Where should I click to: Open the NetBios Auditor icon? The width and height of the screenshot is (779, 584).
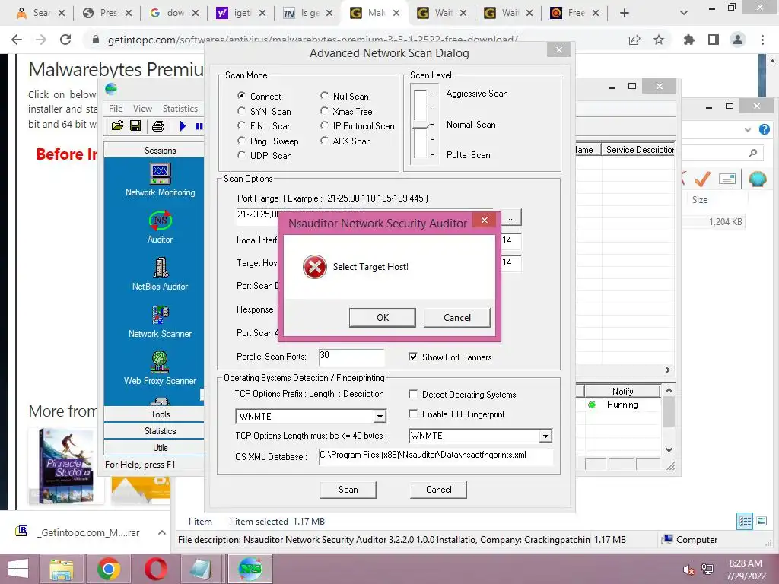(160, 274)
